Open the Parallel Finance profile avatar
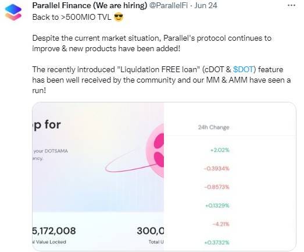The width and height of the screenshot is (304, 252). (x=13, y=12)
